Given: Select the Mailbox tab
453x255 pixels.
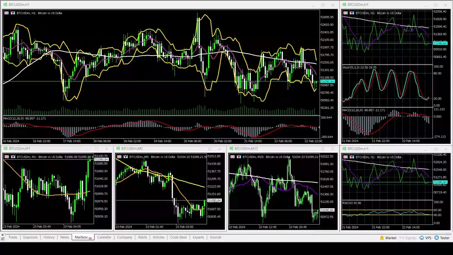Looking at the screenshot, I should tap(83, 237).
